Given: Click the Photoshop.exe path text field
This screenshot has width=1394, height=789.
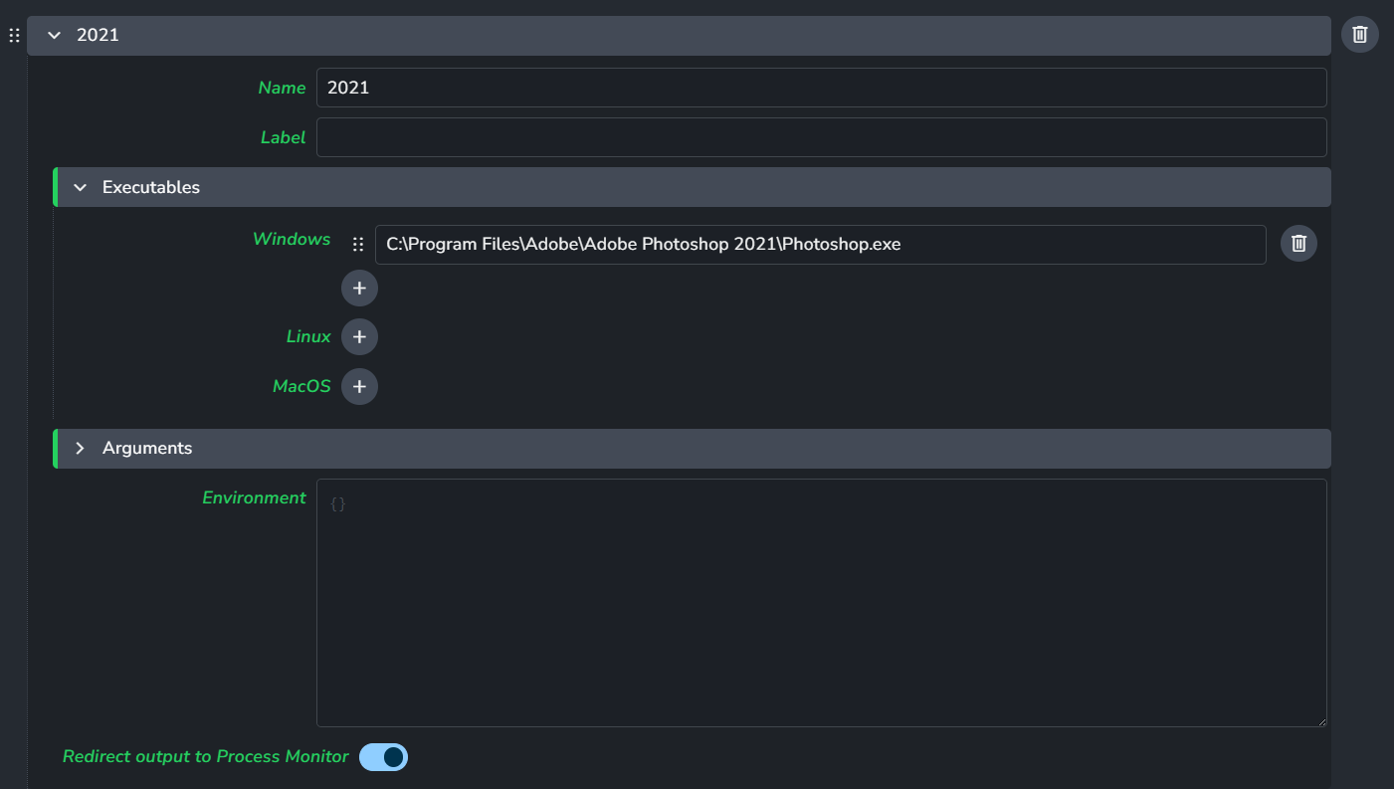Looking at the screenshot, I should (x=820, y=245).
